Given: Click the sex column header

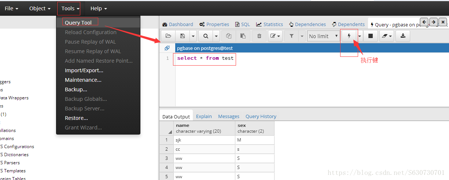Looking at the screenshot, I should pos(255,128).
